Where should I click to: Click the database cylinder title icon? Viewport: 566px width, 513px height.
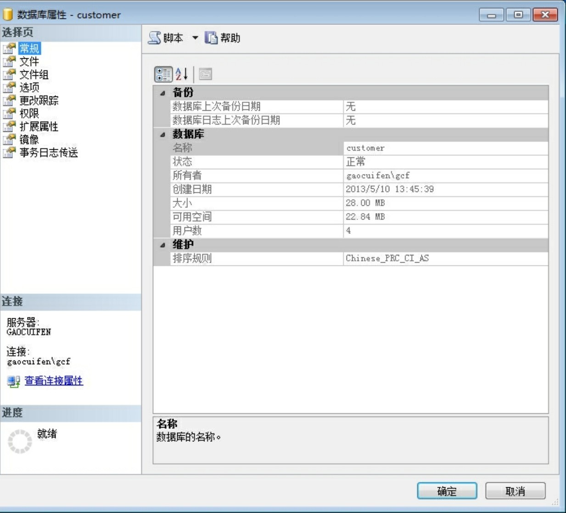click(8, 14)
